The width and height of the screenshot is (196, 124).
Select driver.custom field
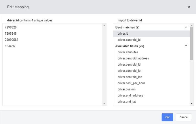pyautogui.click(x=151, y=89)
